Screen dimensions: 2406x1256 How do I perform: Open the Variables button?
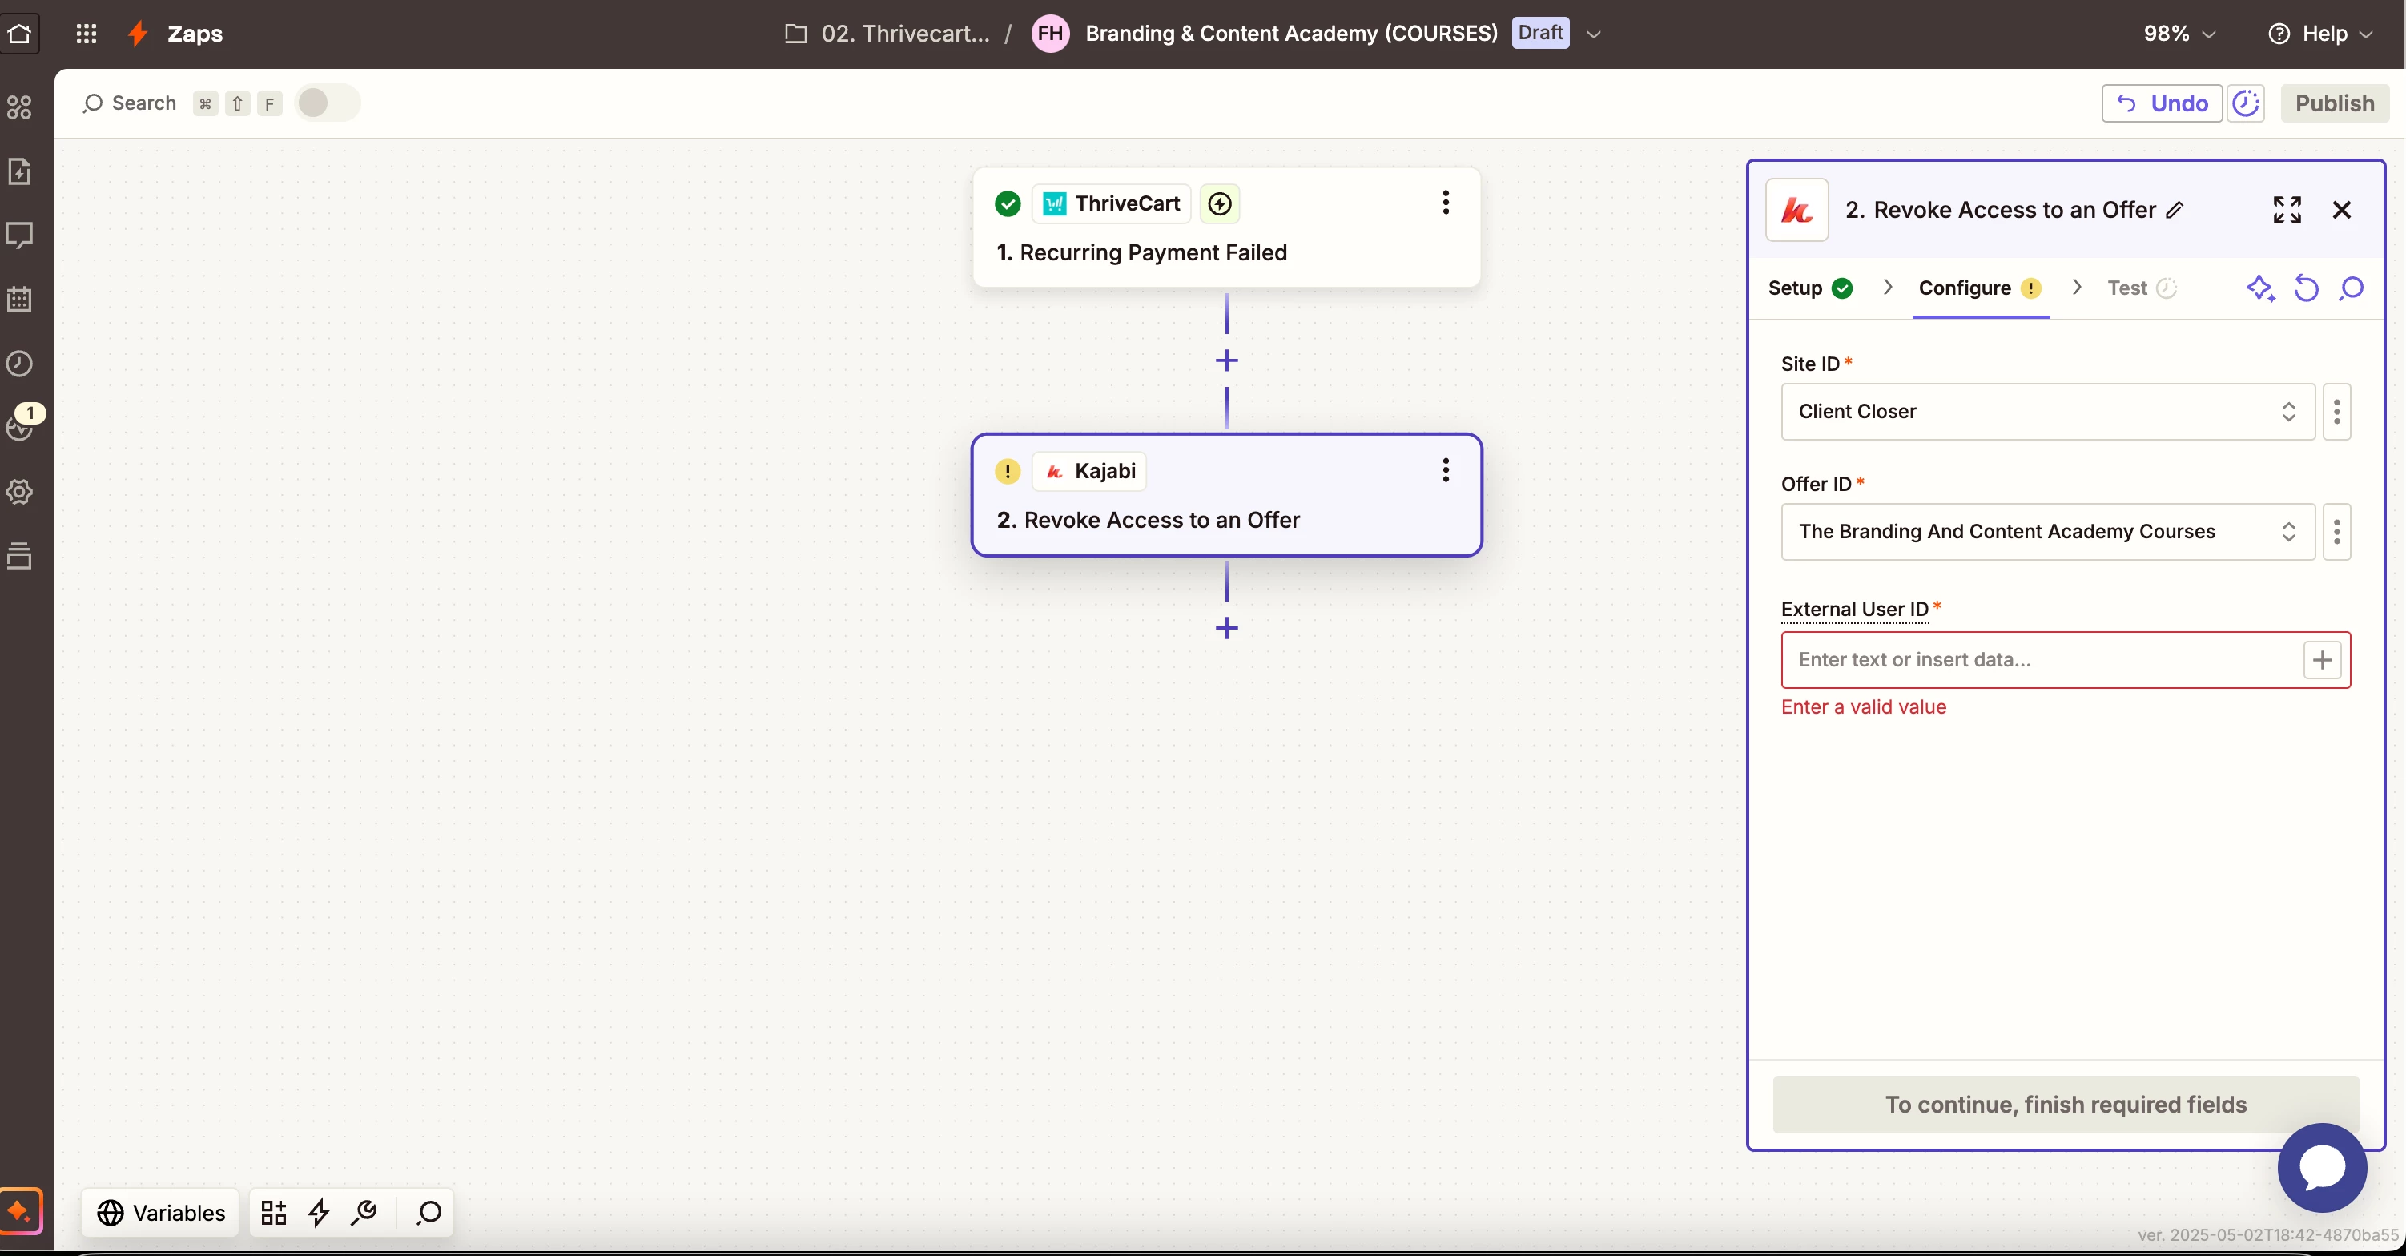click(x=161, y=1212)
